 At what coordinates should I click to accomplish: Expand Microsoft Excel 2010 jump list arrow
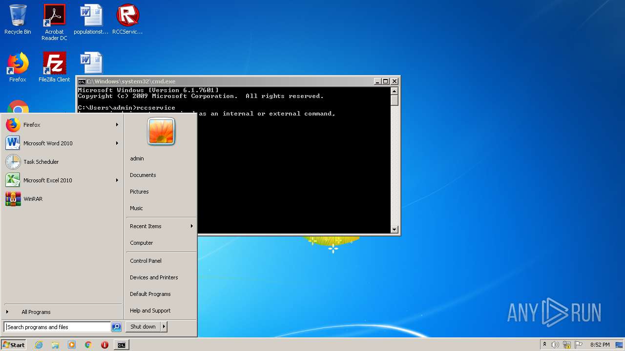pos(117,180)
